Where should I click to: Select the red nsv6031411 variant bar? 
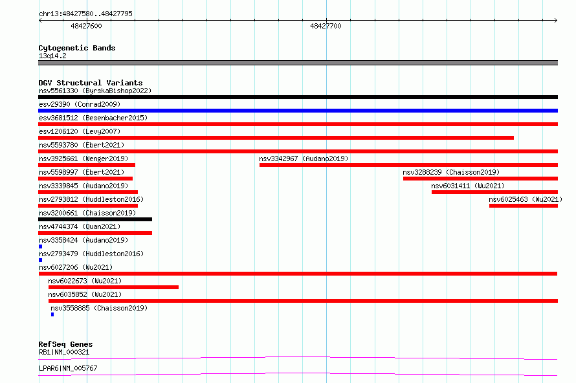(495, 192)
